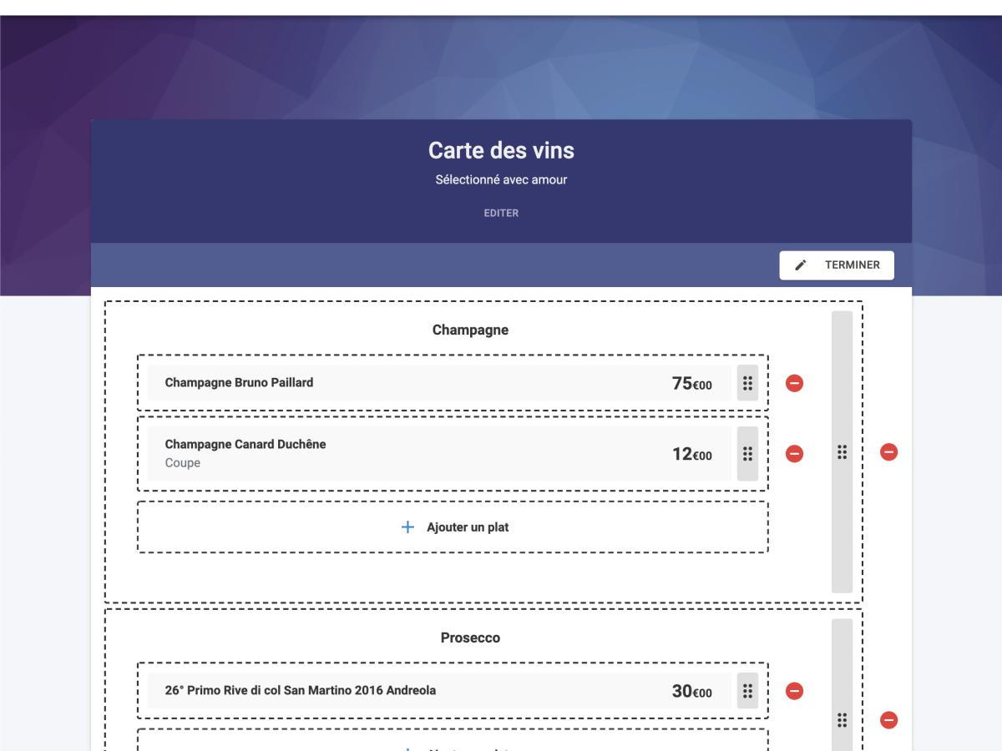Remove the 26° Primo Rive Andreola item

point(794,691)
